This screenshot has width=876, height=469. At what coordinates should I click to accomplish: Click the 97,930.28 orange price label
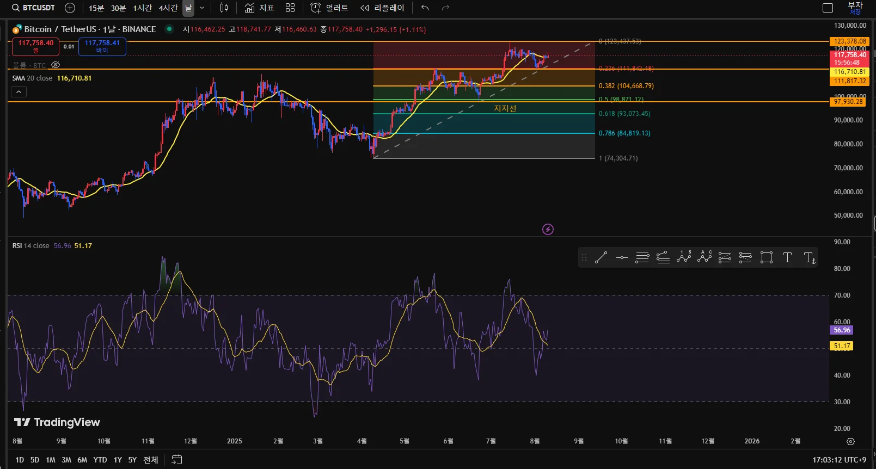[848, 102]
